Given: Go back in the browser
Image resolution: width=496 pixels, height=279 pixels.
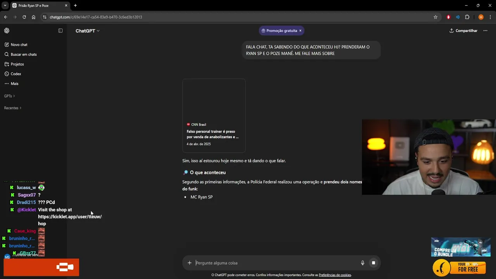Looking at the screenshot, I should click(5, 17).
